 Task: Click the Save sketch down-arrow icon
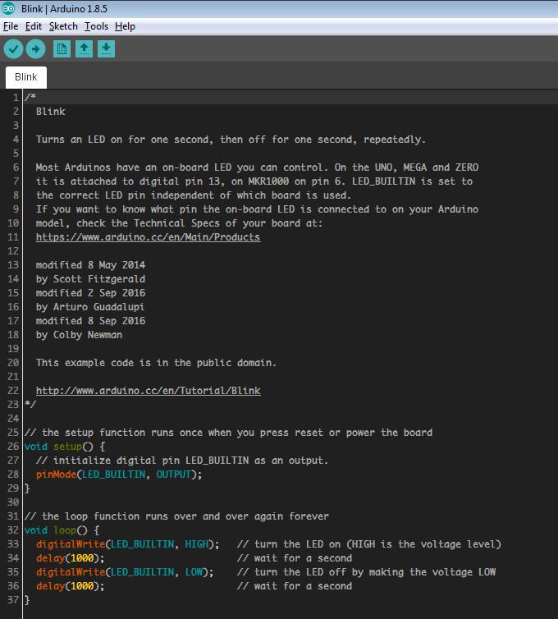(106, 49)
